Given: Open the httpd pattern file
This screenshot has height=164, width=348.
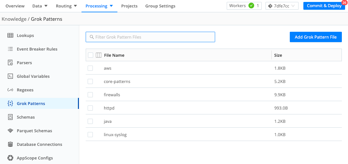Looking at the screenshot, I should (x=109, y=108).
